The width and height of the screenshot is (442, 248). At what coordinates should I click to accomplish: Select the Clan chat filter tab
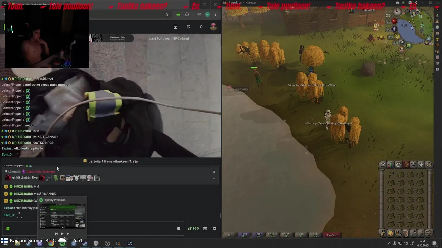(x=301, y=235)
